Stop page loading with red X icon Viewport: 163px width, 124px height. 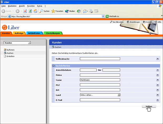(25, 11)
